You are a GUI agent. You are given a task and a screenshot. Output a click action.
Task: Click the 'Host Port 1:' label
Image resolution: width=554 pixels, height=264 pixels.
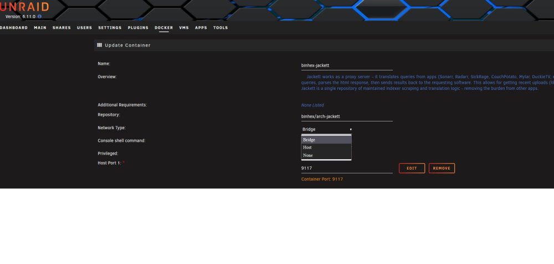(110, 163)
